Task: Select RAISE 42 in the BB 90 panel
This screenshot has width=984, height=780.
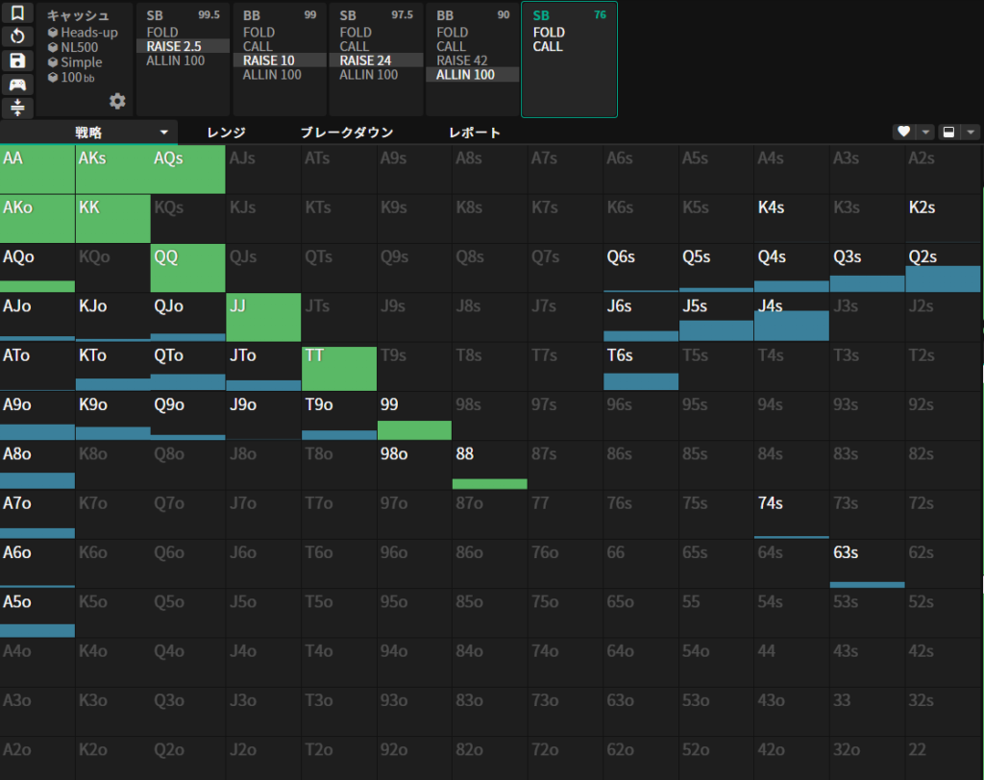Action: (x=462, y=61)
